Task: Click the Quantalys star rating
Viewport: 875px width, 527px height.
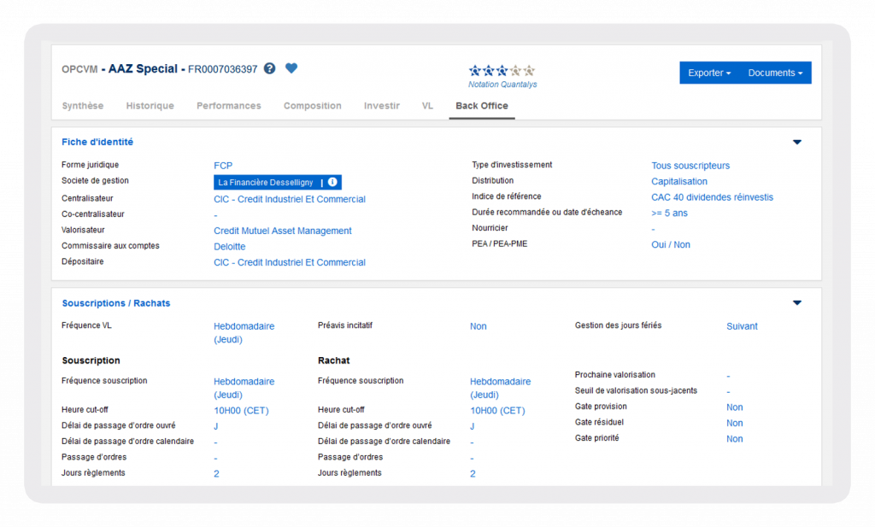Action: click(x=502, y=71)
